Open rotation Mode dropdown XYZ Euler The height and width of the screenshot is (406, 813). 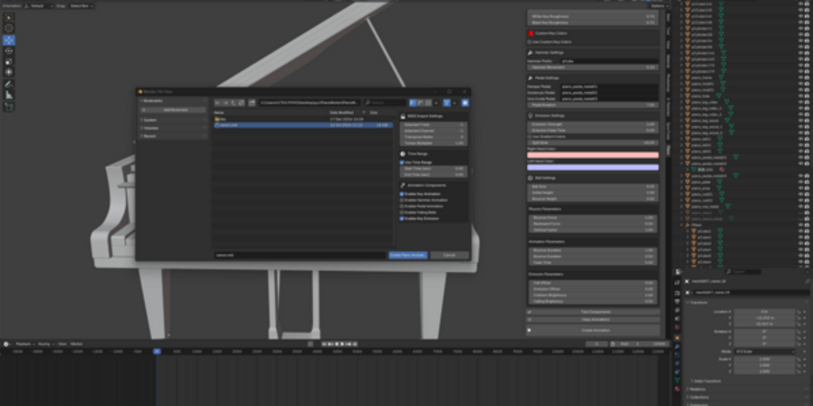764,351
